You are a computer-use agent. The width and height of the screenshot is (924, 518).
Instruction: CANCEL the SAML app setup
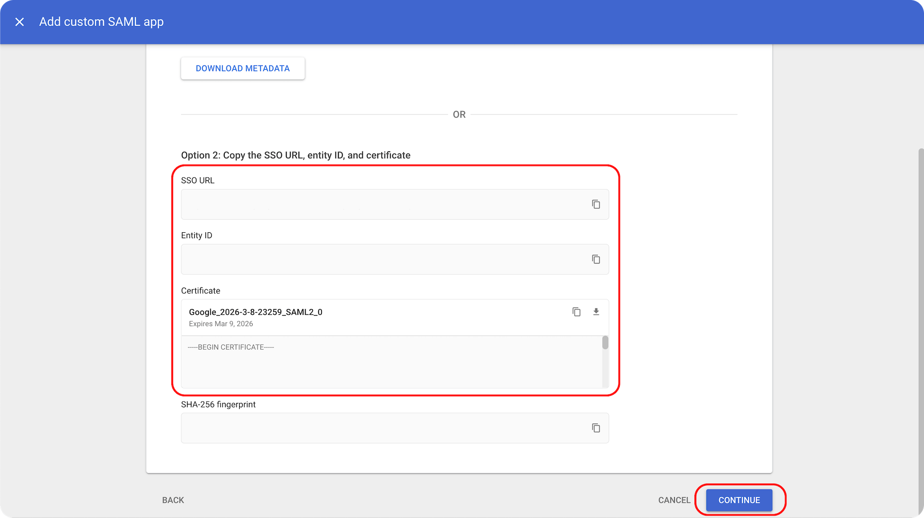pyautogui.click(x=674, y=500)
